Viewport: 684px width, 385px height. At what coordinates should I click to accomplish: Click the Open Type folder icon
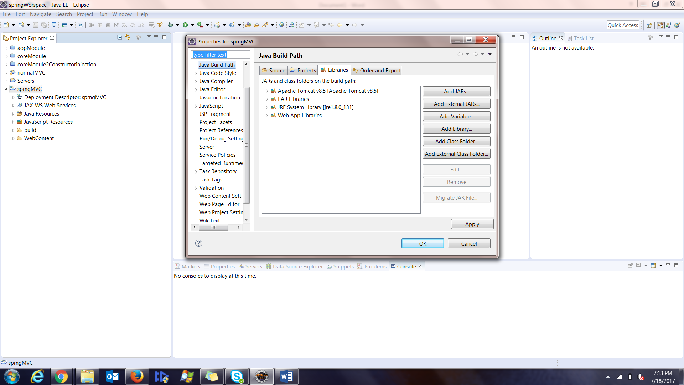point(248,25)
